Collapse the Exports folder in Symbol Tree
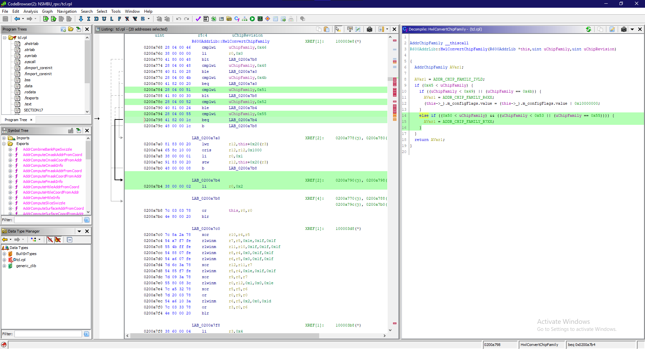This screenshot has height=349, width=645. [x=4, y=144]
